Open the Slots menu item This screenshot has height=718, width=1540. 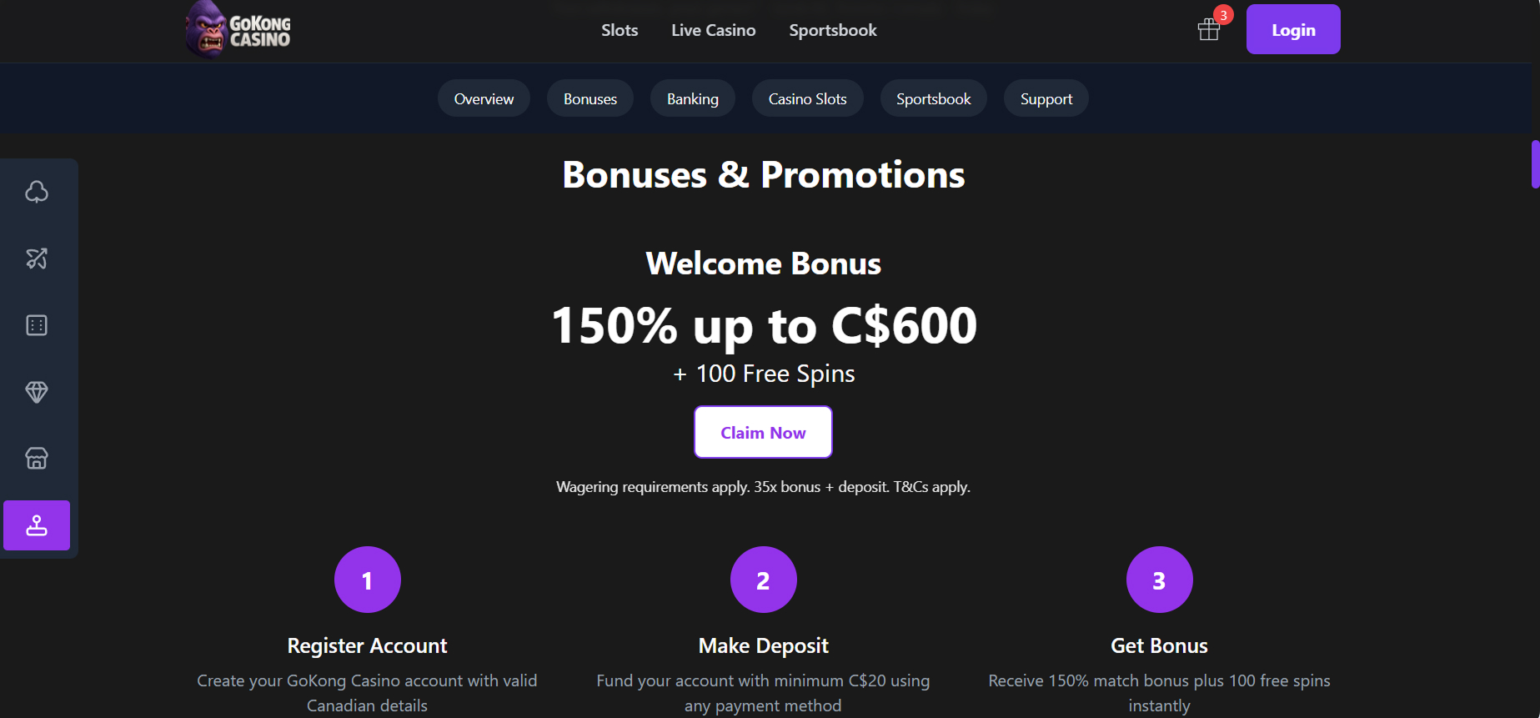pos(620,30)
